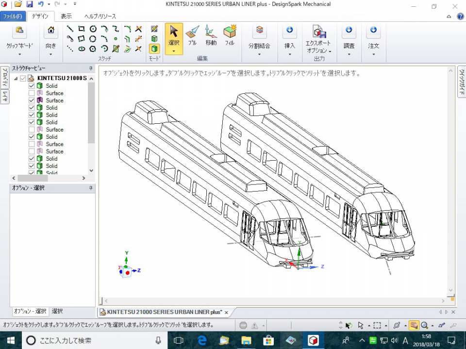Image resolution: width=466 pixels, height=349 pixels.
Task: Select the Spline sketch tool
Action: coord(116,29)
